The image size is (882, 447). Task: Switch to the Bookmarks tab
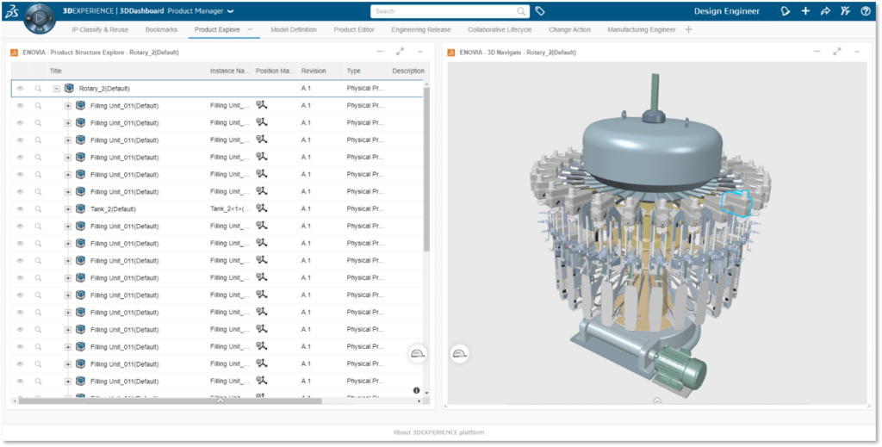(x=161, y=30)
